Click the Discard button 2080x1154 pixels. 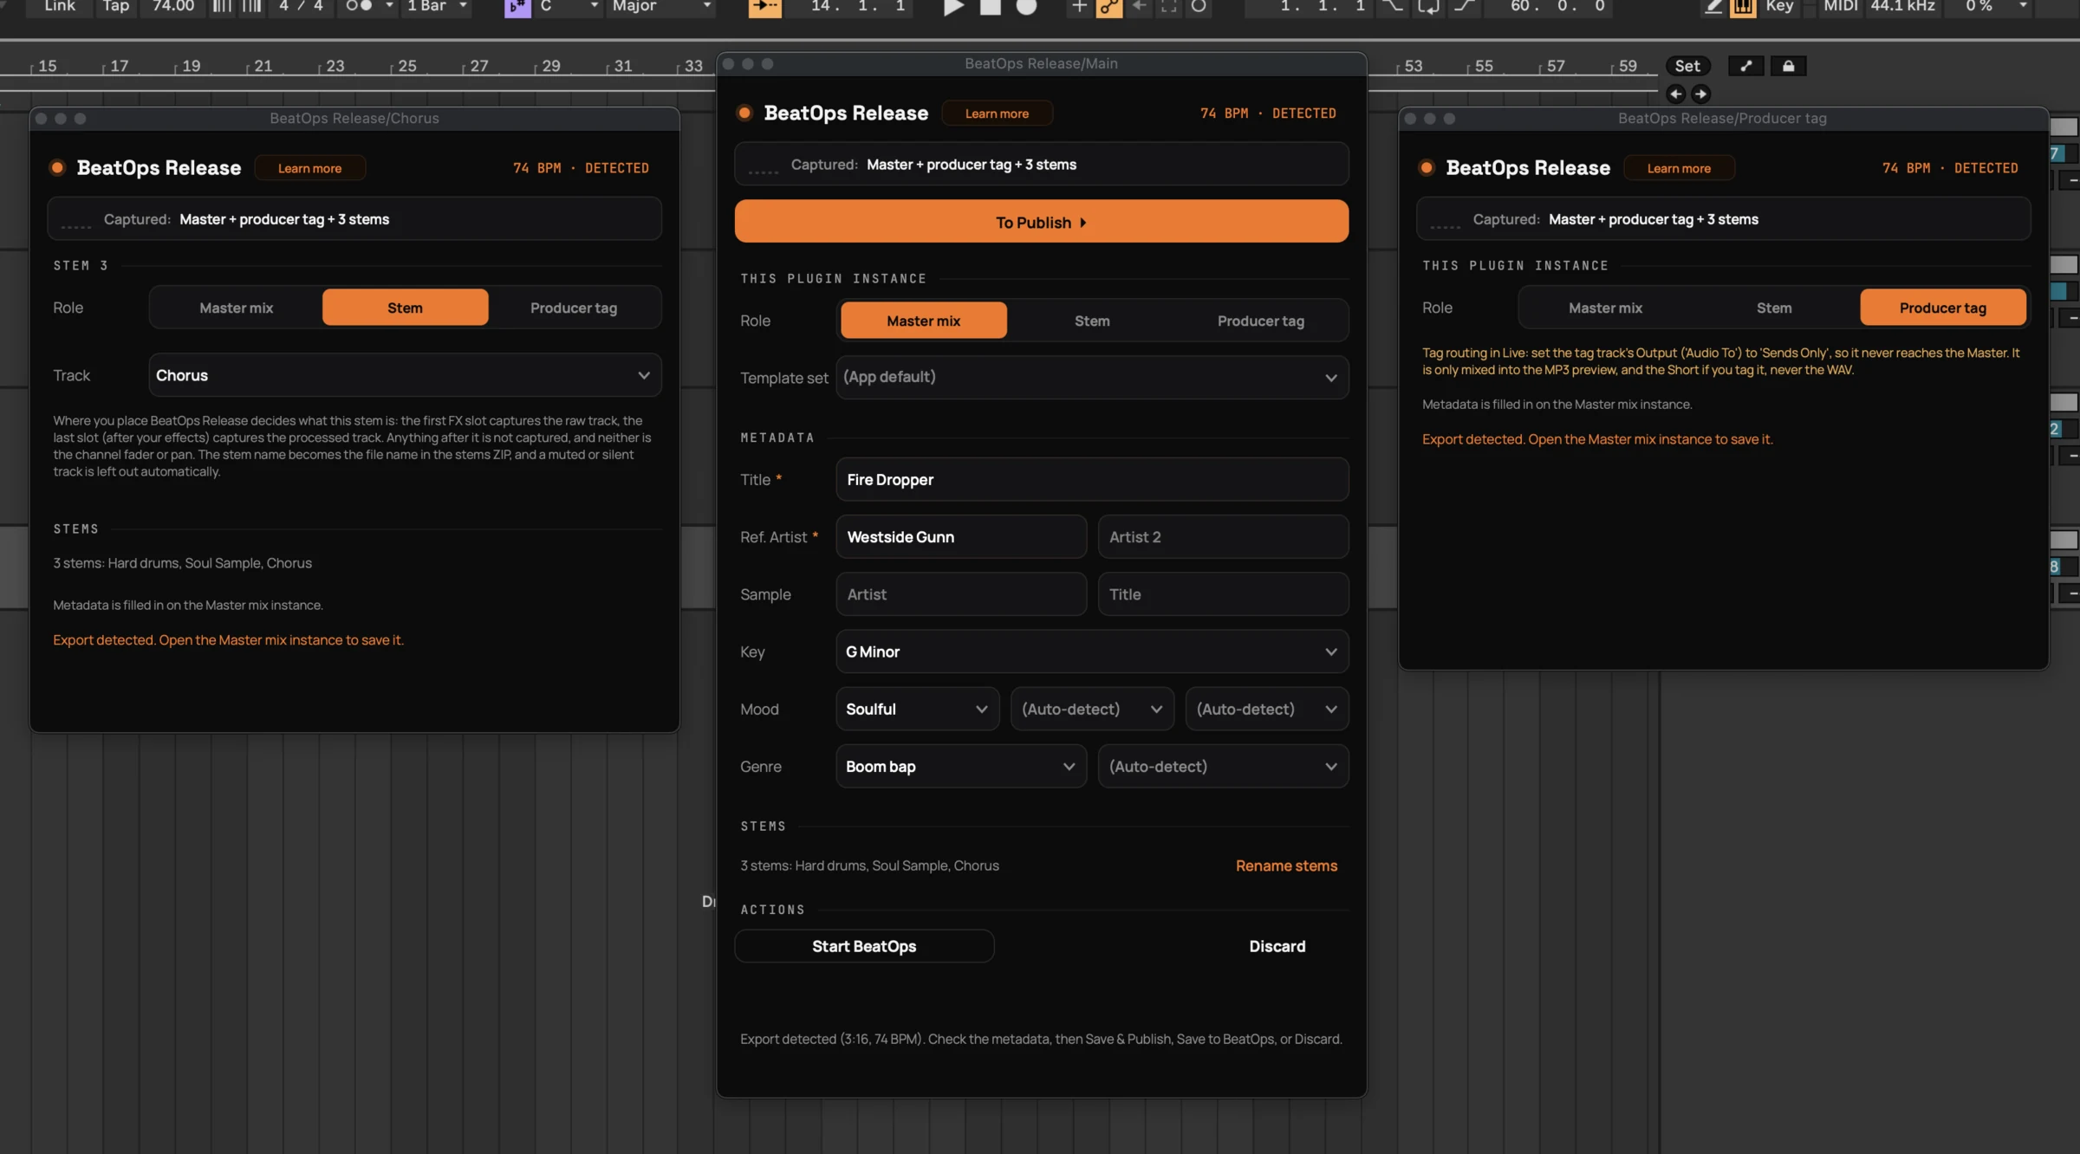1277,946
